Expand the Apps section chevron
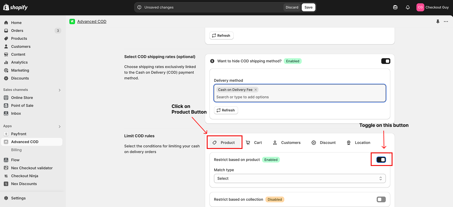This screenshot has width=453, height=207. click(60, 126)
